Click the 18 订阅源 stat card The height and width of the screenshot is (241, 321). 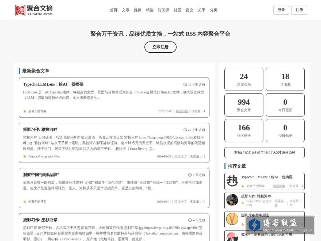285,79
